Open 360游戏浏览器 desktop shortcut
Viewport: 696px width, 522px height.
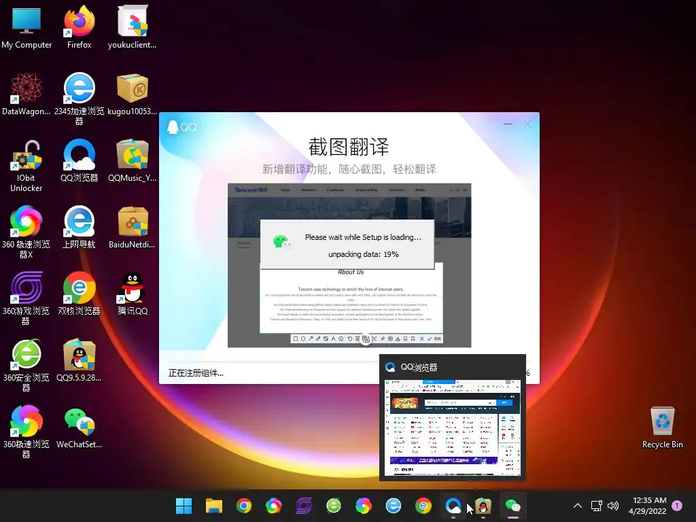tap(27, 298)
